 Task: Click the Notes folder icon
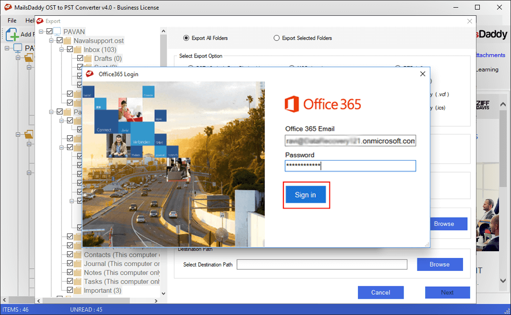pos(78,272)
